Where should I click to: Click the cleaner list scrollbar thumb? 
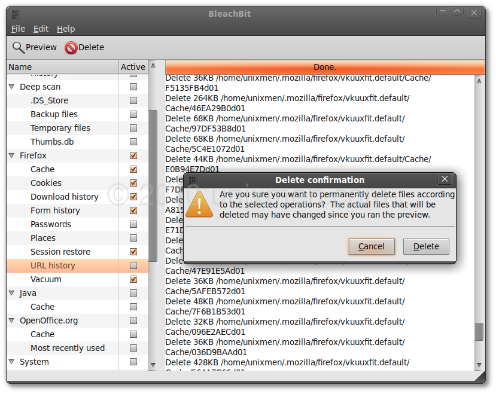pyautogui.click(x=153, y=185)
